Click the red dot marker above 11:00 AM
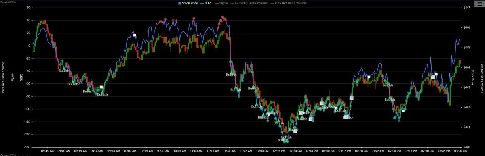This screenshot has width=485, height=156. click(x=194, y=18)
